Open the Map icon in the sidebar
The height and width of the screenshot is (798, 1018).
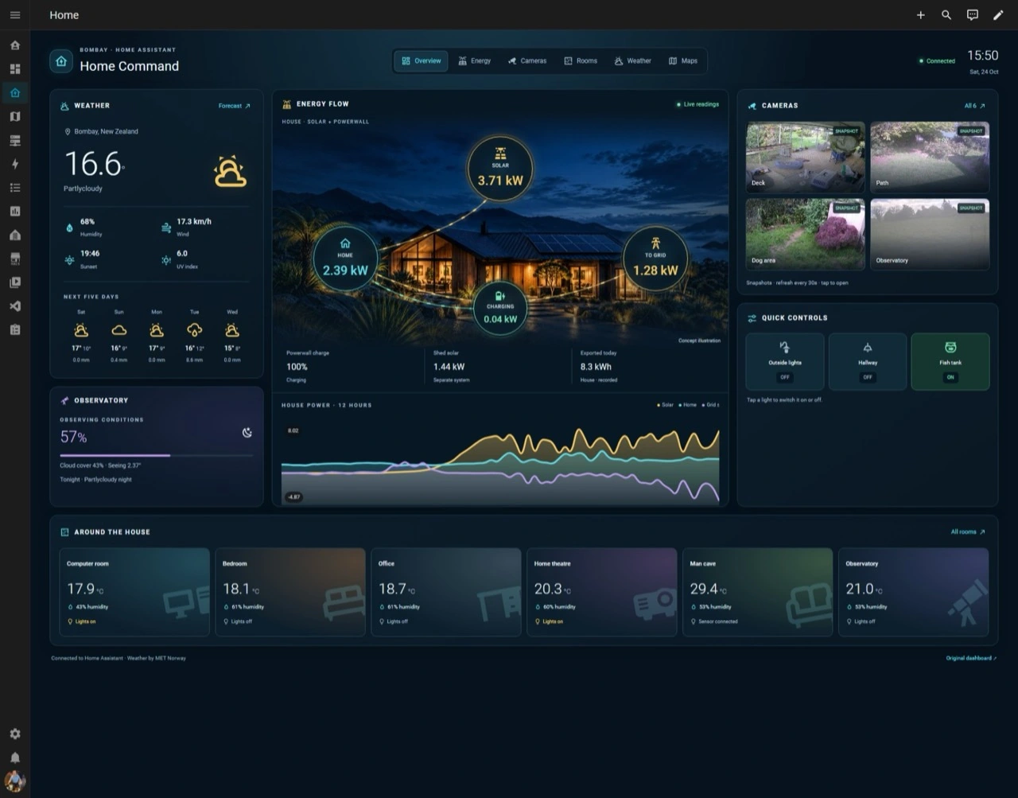point(15,117)
